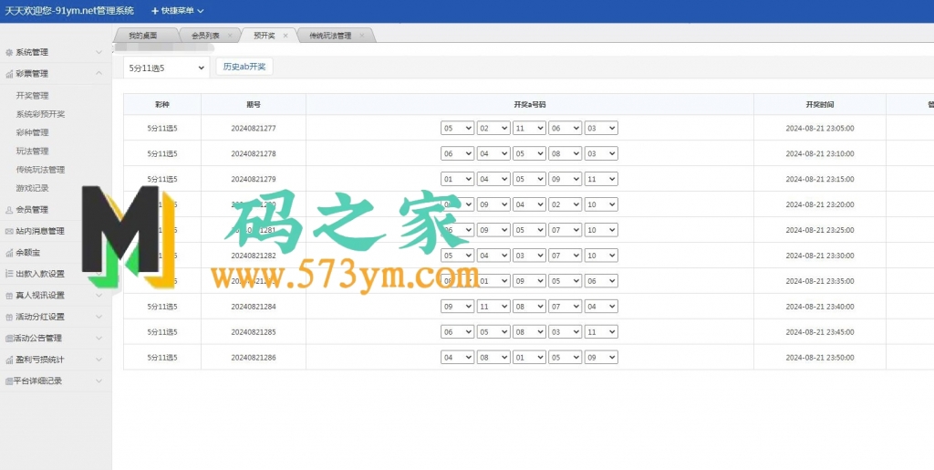The width and height of the screenshot is (934, 470).
Task: Expand the 系统管理 menu chevron
Action: [99, 52]
